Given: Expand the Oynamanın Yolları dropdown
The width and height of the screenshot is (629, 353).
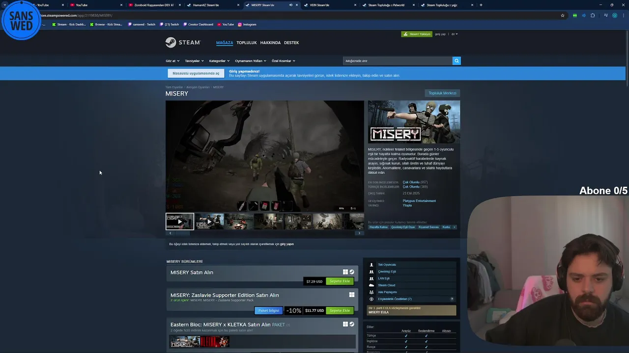Looking at the screenshot, I should [251, 61].
